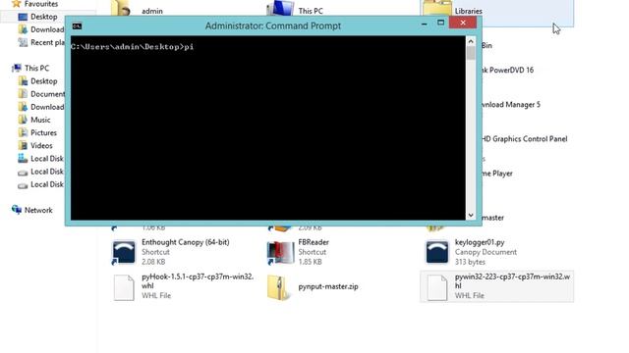Click the keylogger01.py Canopy document icon
Screen dimensions: 629x353
pos(436,252)
